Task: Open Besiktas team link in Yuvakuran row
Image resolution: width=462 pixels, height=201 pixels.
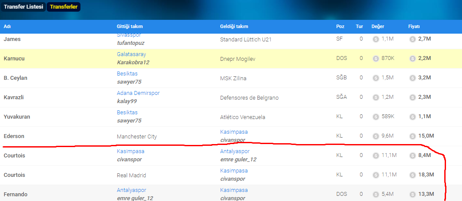Action: (127, 113)
